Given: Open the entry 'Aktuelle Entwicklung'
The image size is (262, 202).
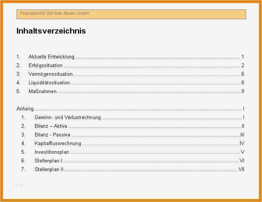Looking at the screenshot, I should pos(51,57).
